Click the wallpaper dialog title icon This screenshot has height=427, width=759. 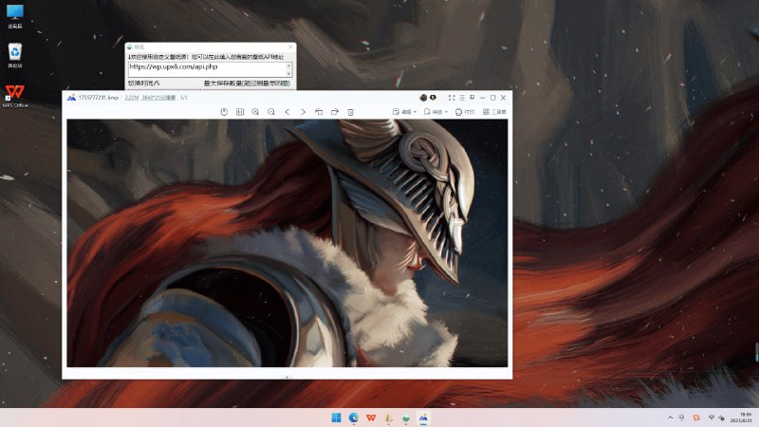click(129, 46)
